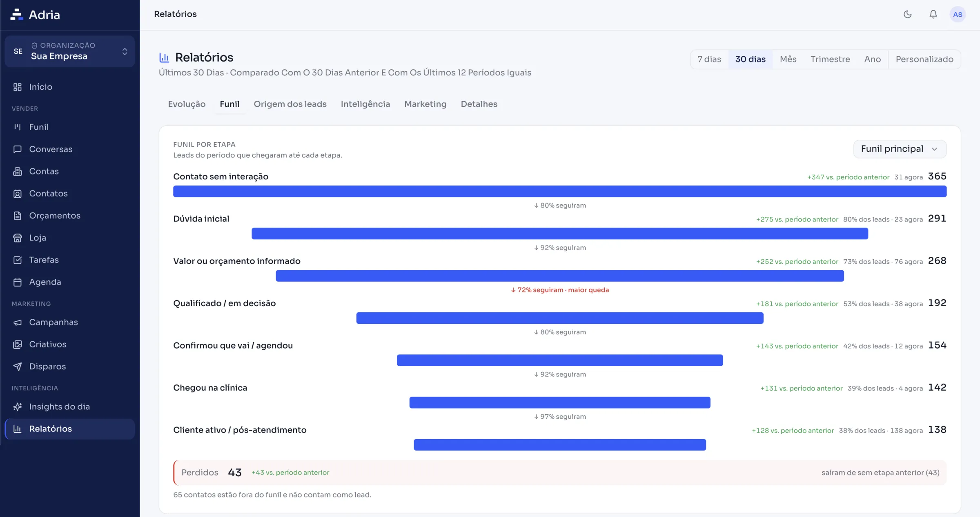This screenshot has width=980, height=517.
Task: Click the Dúvida inicial count 291
Action: tap(937, 219)
